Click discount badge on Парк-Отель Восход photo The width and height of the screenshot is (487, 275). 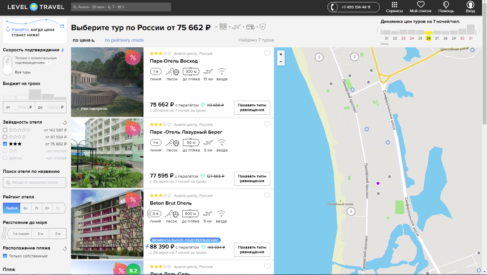point(133,57)
